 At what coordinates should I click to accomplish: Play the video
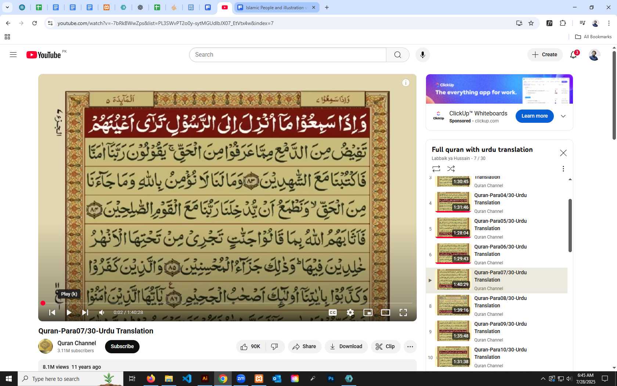click(x=69, y=312)
